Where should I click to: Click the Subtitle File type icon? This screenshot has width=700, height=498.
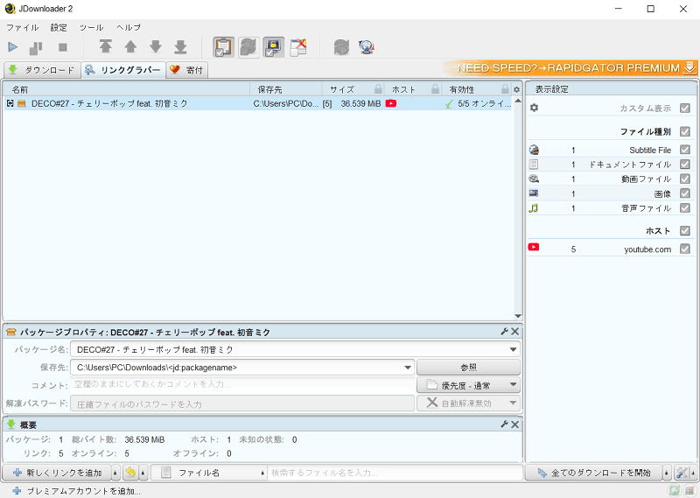click(534, 150)
